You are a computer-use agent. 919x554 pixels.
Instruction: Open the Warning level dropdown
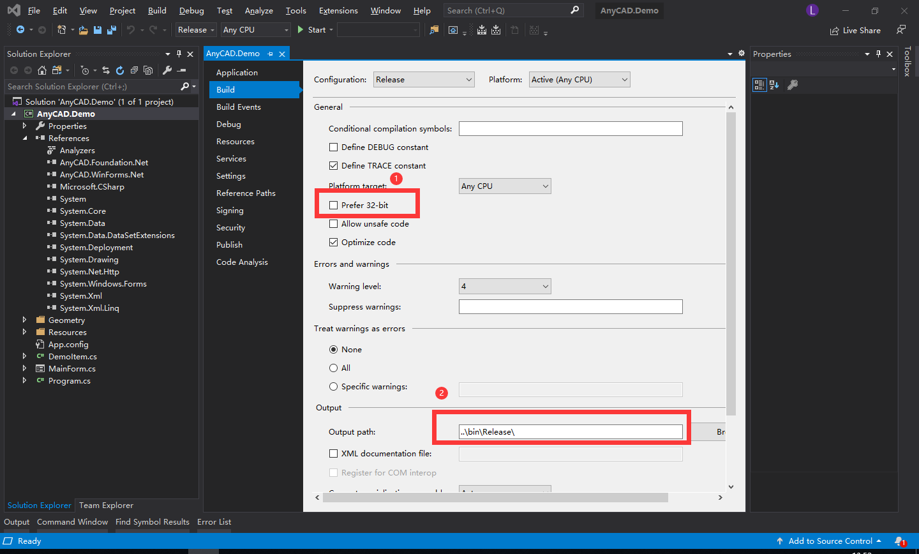pos(505,287)
